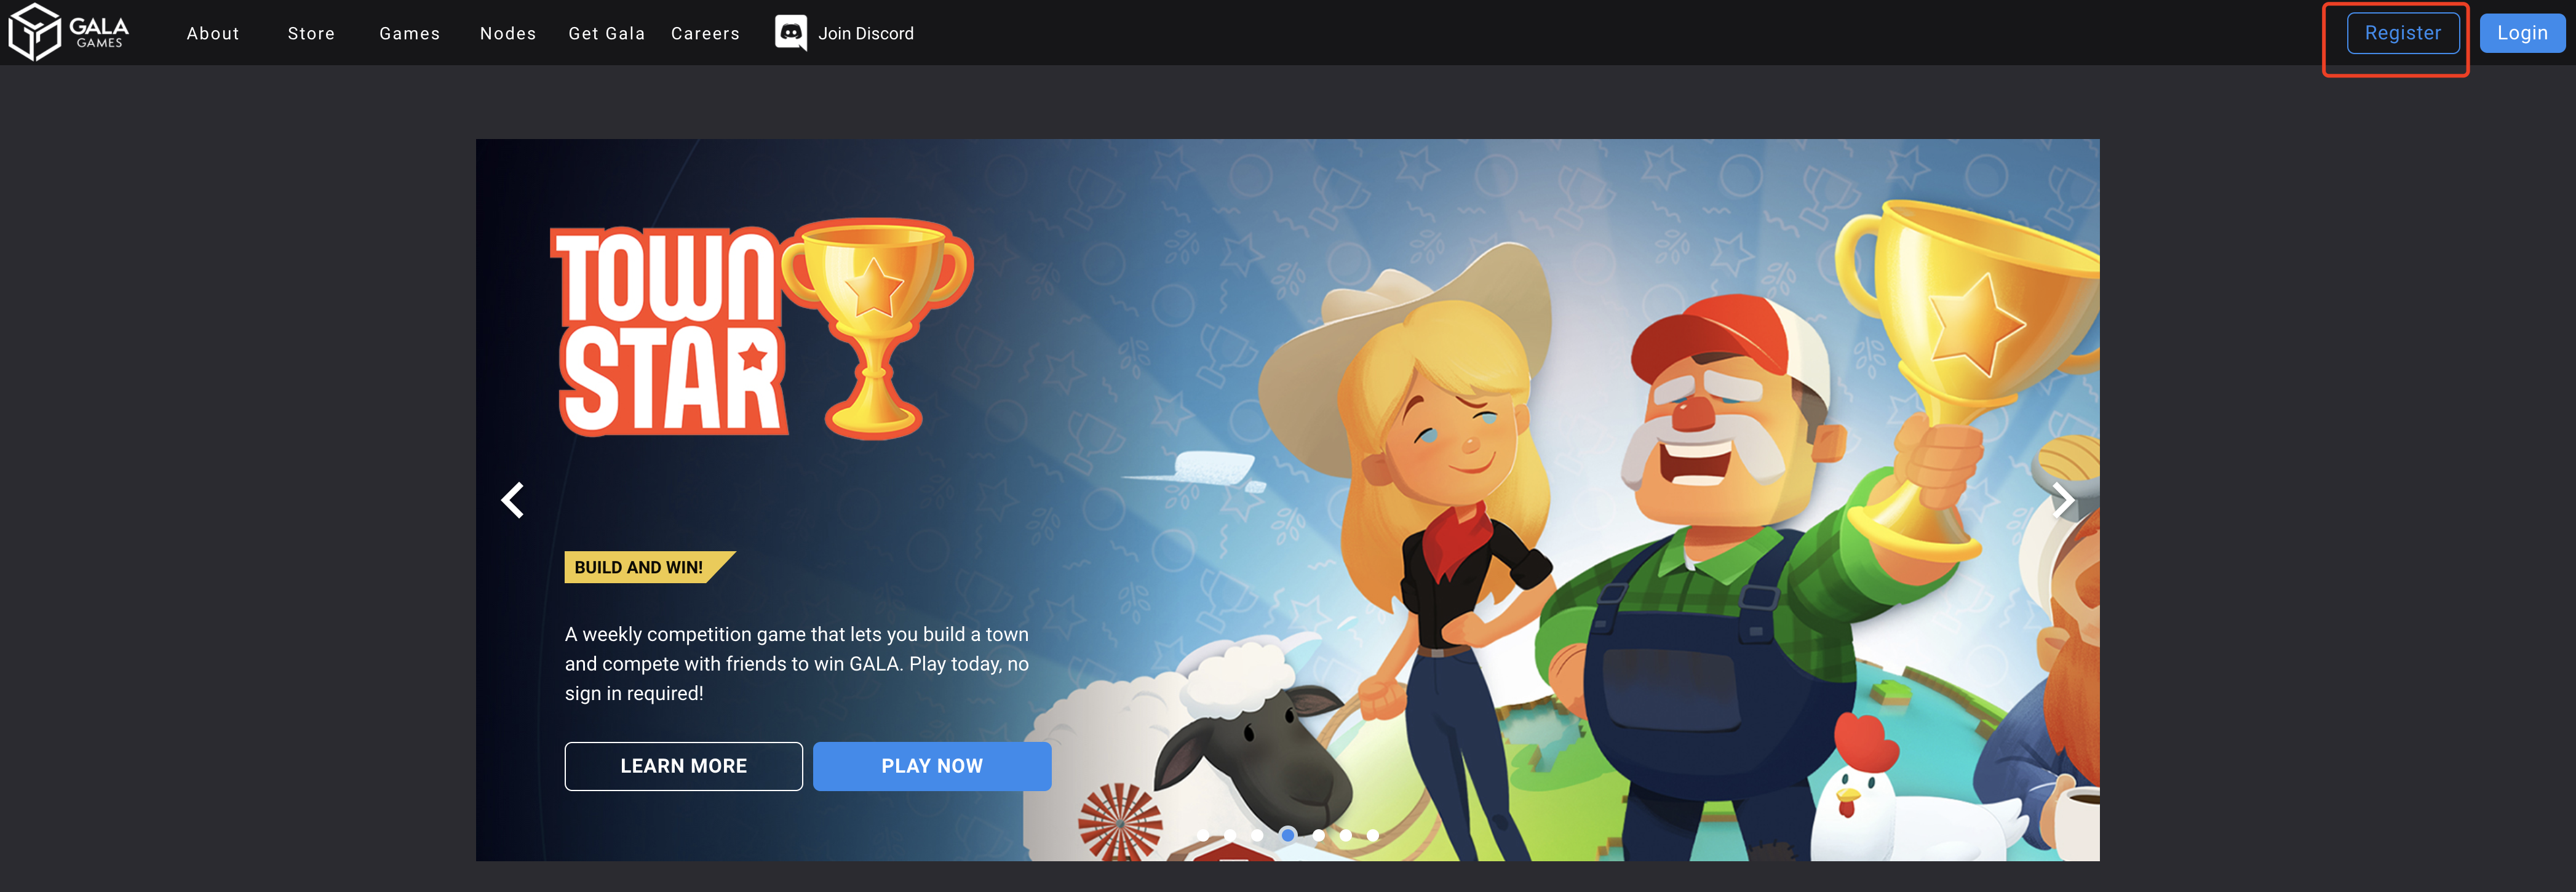The width and height of the screenshot is (2576, 892).
Task: Select the sixth carousel dot indicator
Action: [1346, 835]
